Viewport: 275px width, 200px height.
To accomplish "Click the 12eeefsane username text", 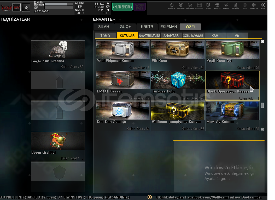I will point(40,11).
